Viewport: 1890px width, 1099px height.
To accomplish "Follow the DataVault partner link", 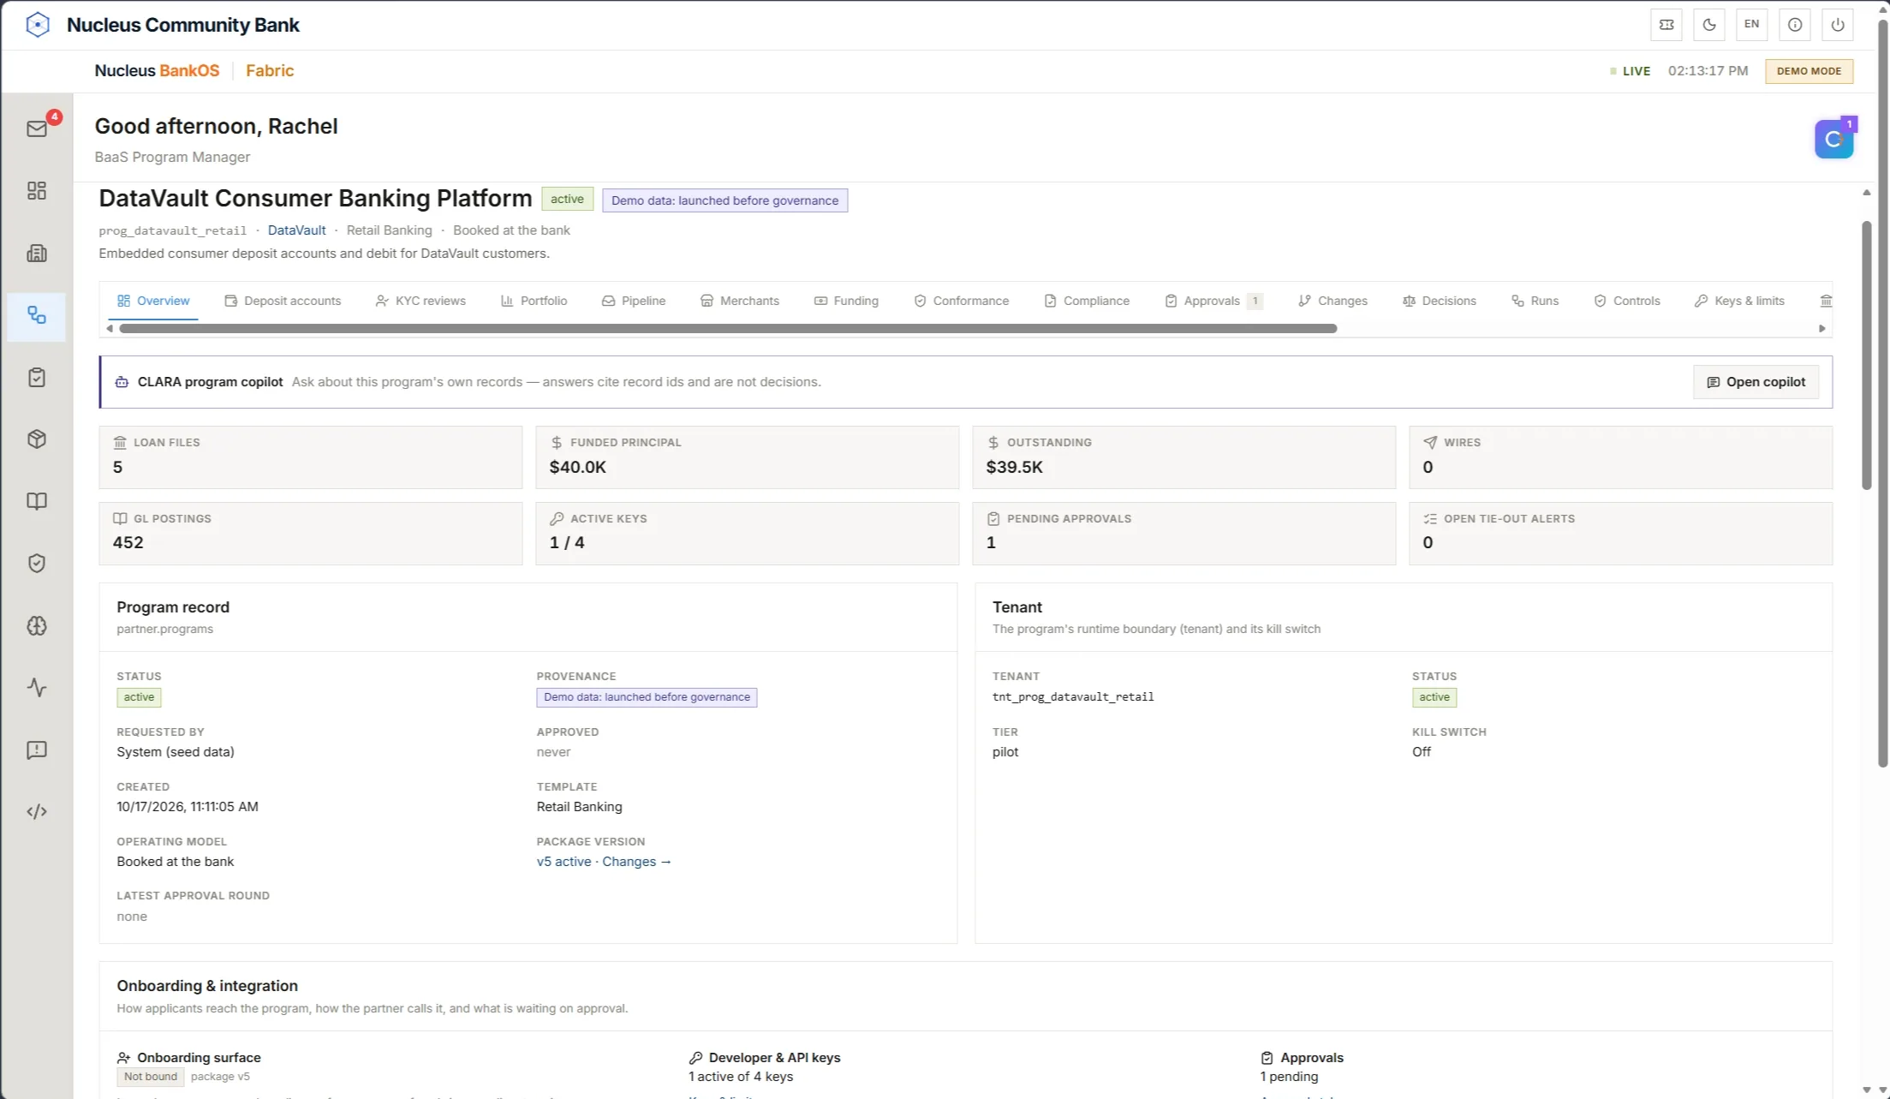I will tap(296, 230).
